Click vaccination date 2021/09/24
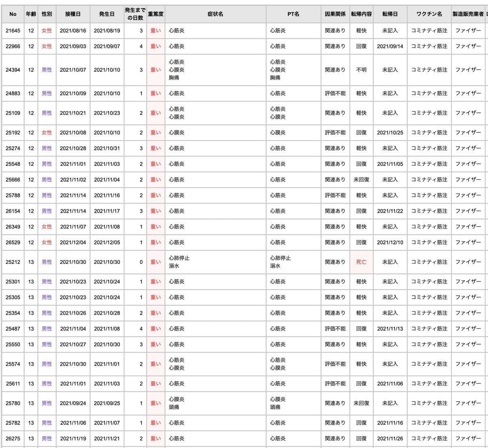The height and width of the screenshot is (448, 488). point(73,403)
